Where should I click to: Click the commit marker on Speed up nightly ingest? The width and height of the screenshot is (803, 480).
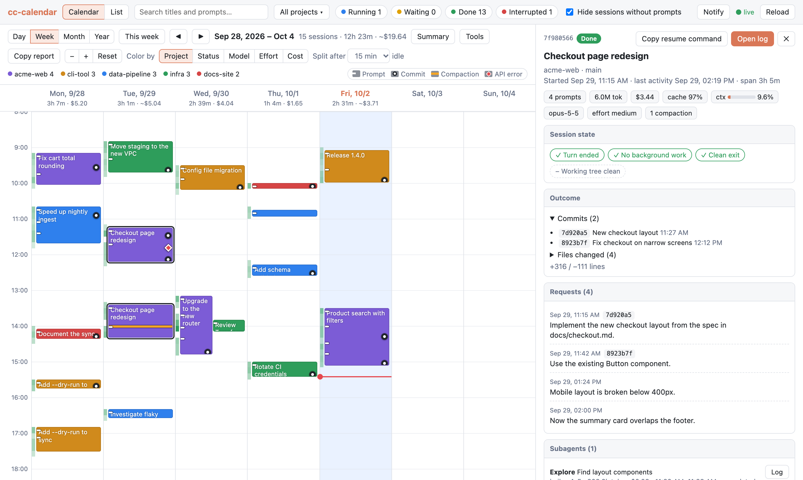pyautogui.click(x=96, y=215)
